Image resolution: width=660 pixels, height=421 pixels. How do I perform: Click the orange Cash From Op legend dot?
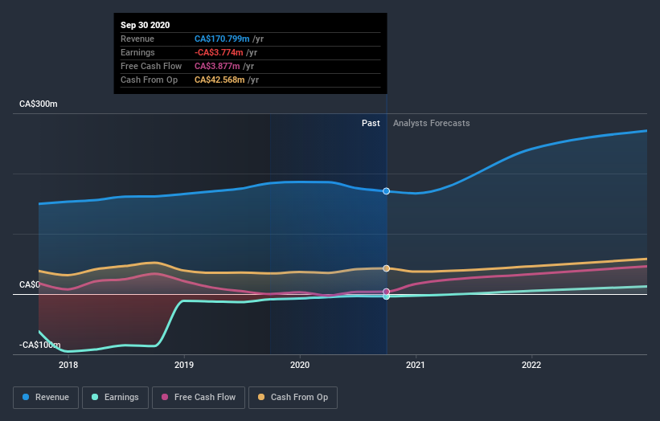click(x=261, y=397)
